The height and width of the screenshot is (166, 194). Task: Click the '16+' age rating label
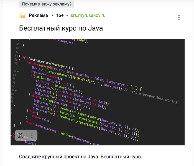tap(60, 15)
